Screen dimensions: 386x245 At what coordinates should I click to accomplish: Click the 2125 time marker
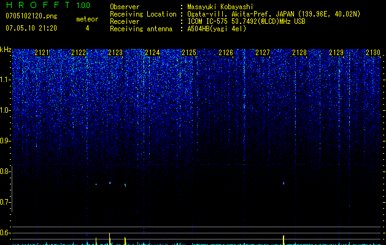(189, 53)
